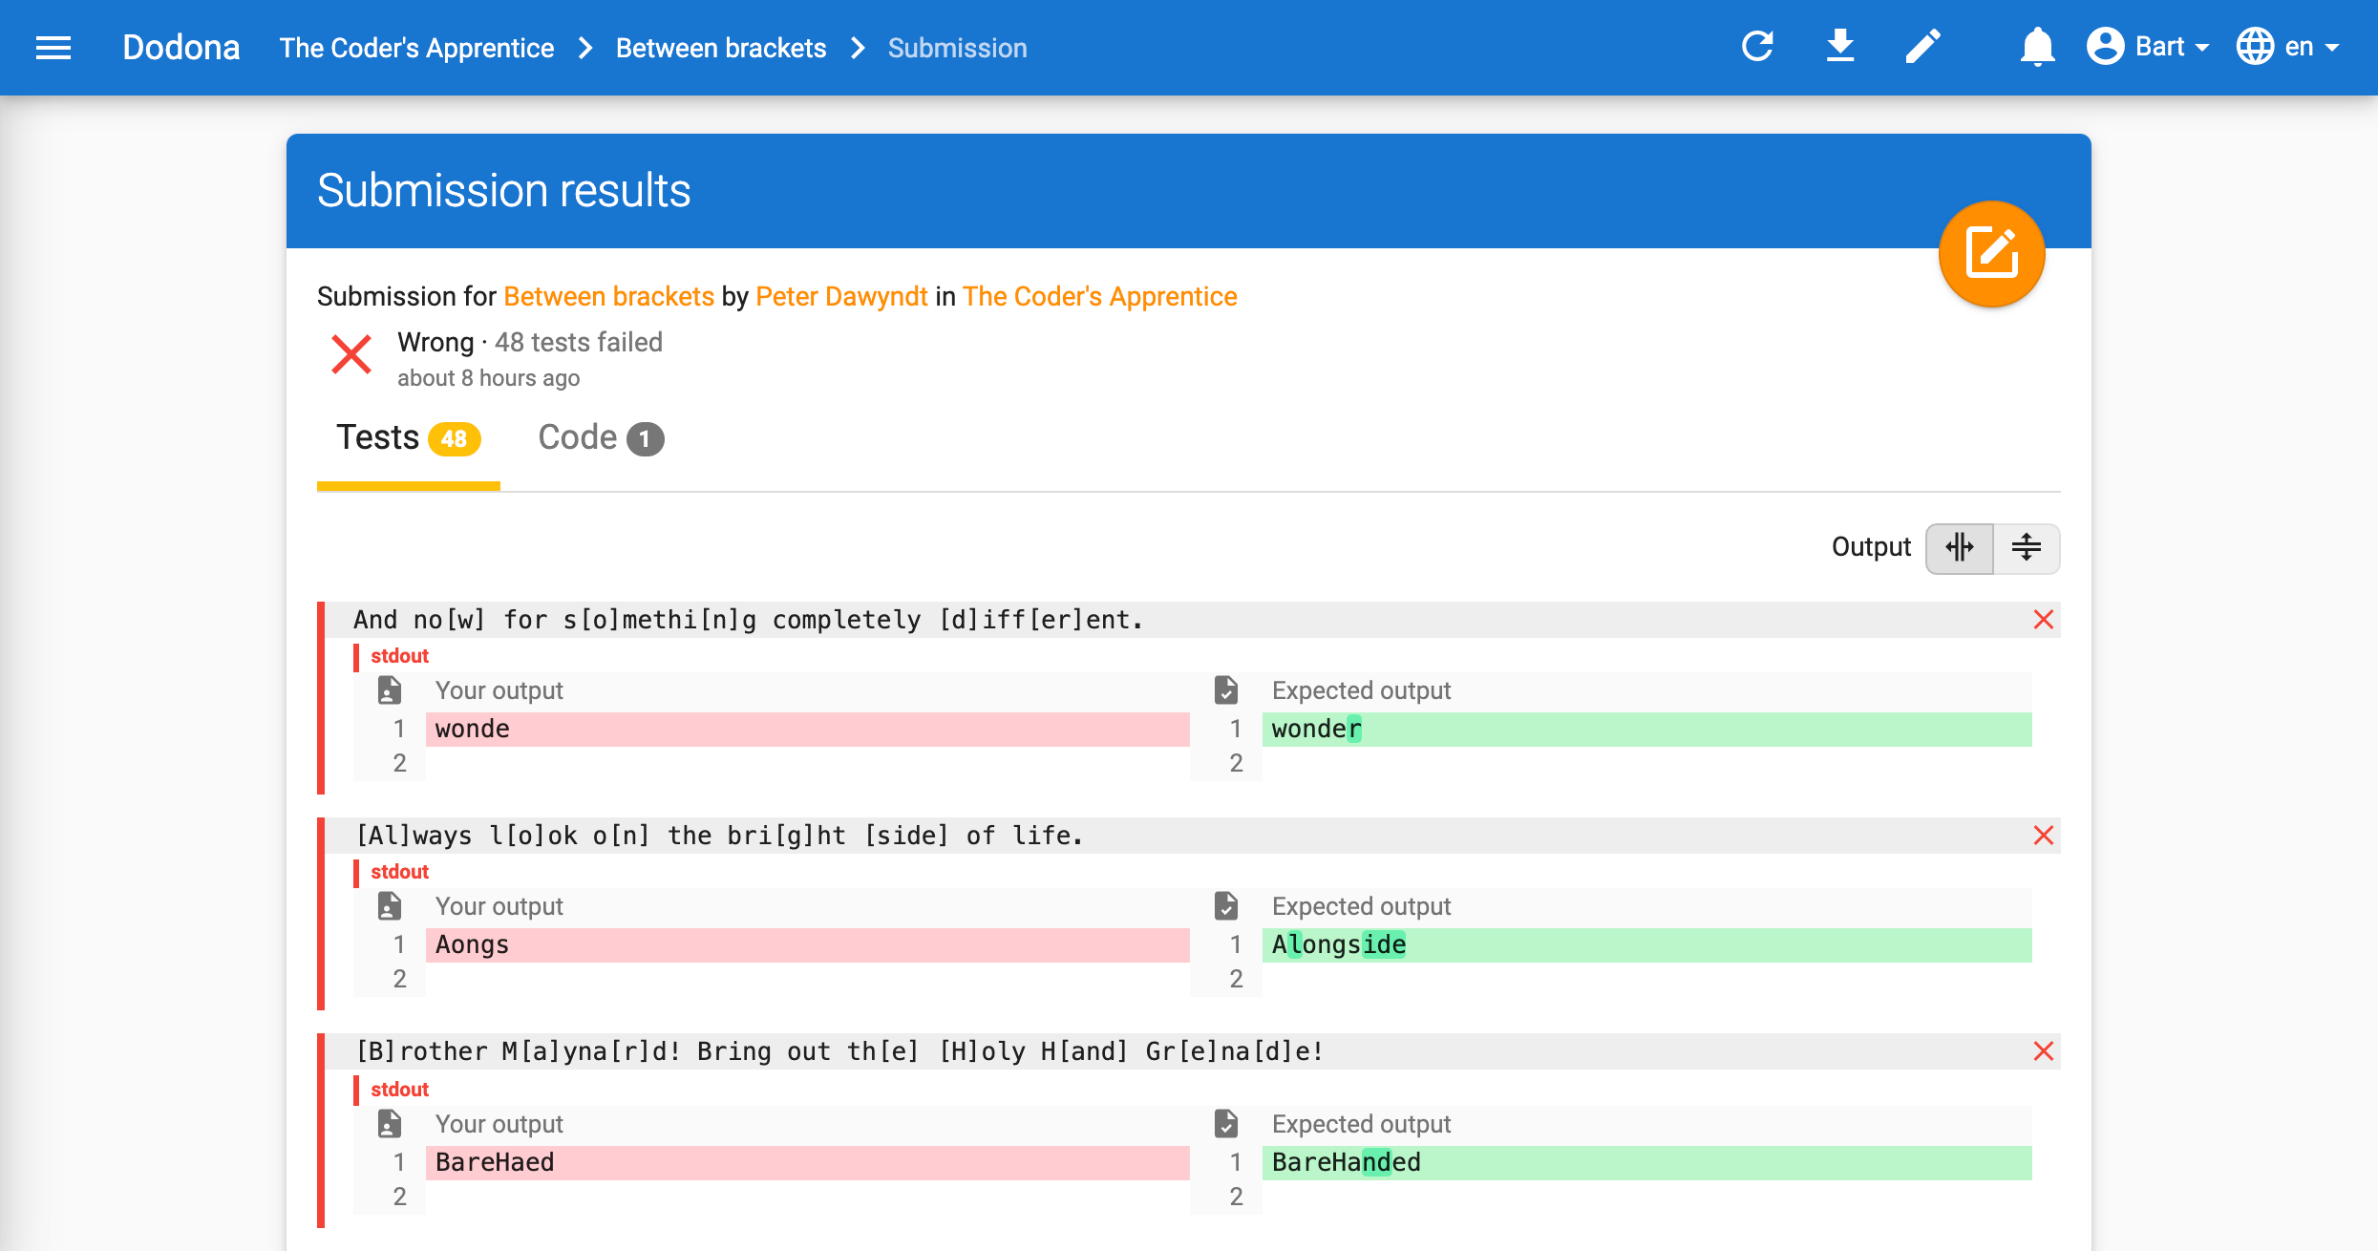Switch to the Code tab
2378x1251 pixels.
[600, 438]
